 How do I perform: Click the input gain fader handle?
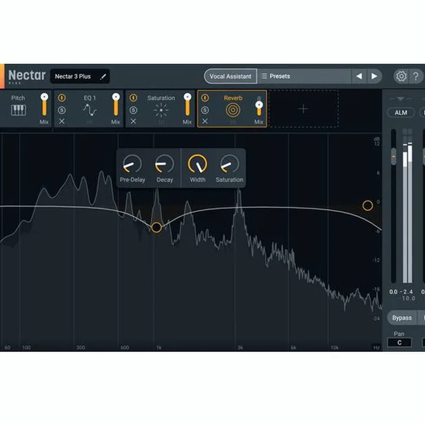tap(394, 156)
